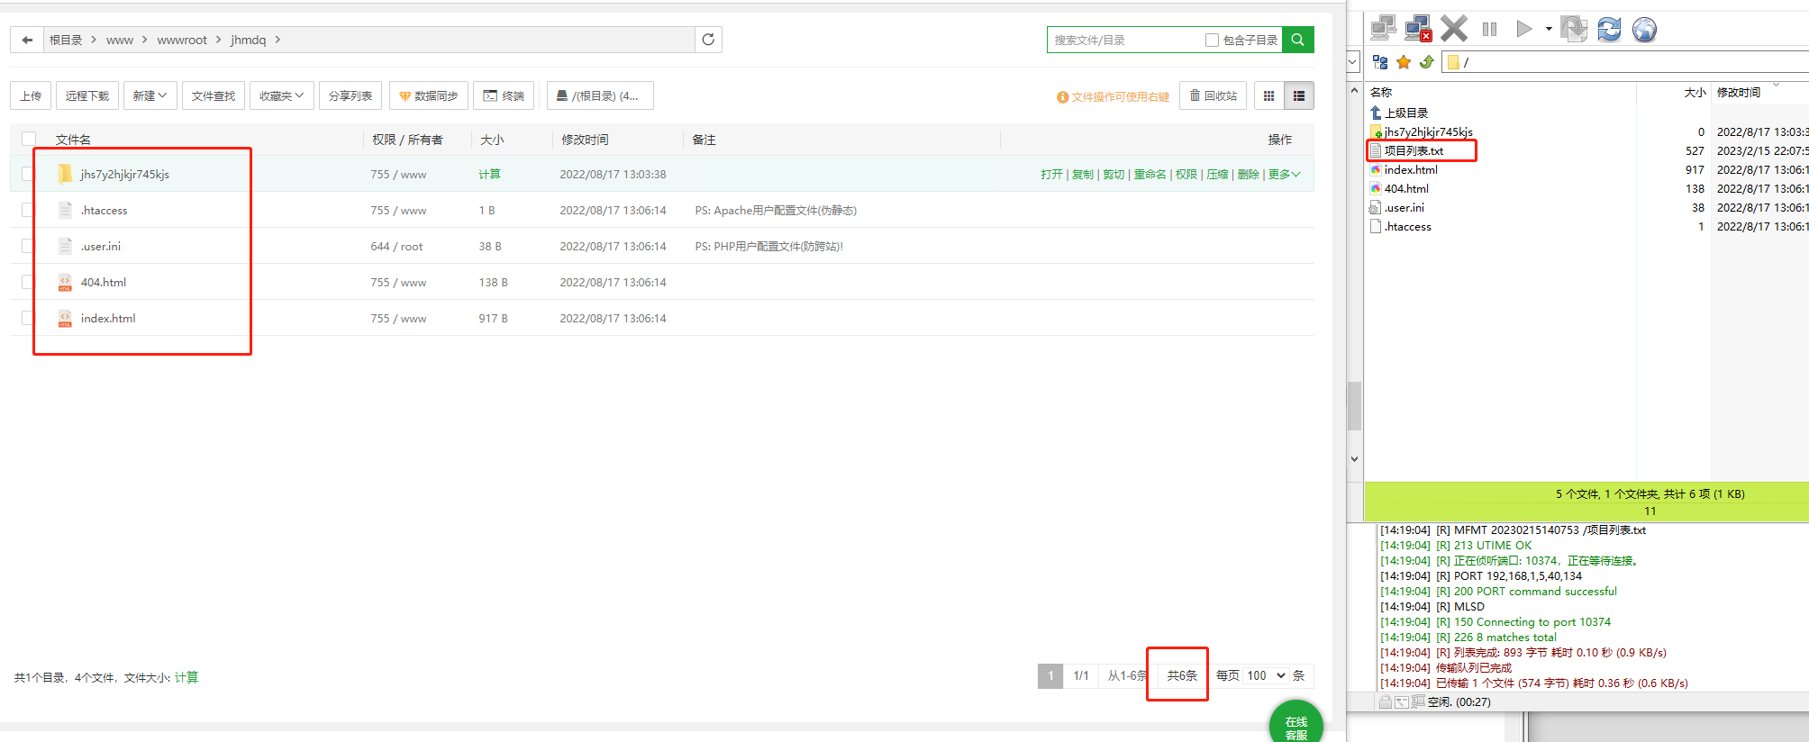The width and height of the screenshot is (1809, 742).
Task: Click the 删除 link for the folder row
Action: (x=1249, y=174)
